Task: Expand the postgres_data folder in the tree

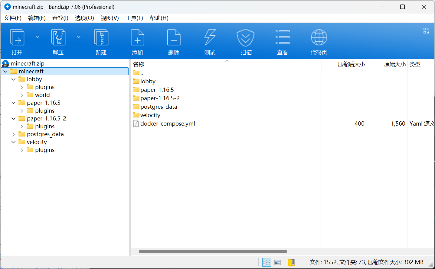Action: pos(14,134)
